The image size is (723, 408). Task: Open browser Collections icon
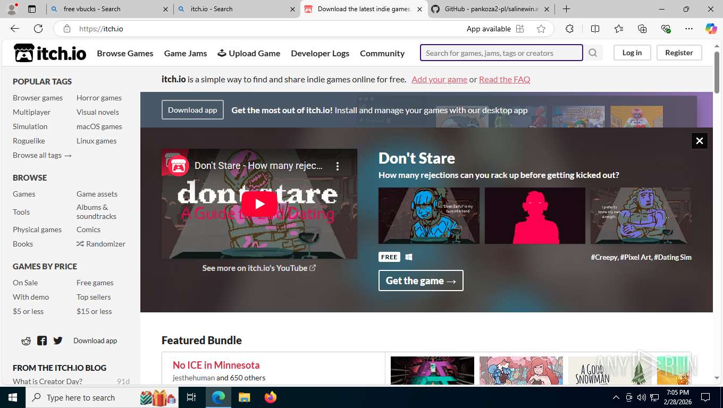[x=642, y=29]
